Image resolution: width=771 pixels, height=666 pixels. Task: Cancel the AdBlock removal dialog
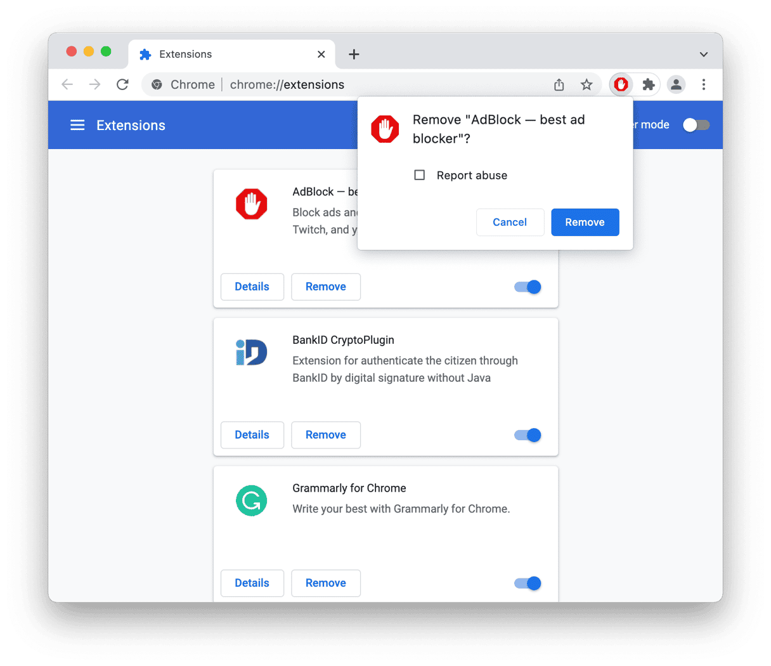(x=510, y=222)
